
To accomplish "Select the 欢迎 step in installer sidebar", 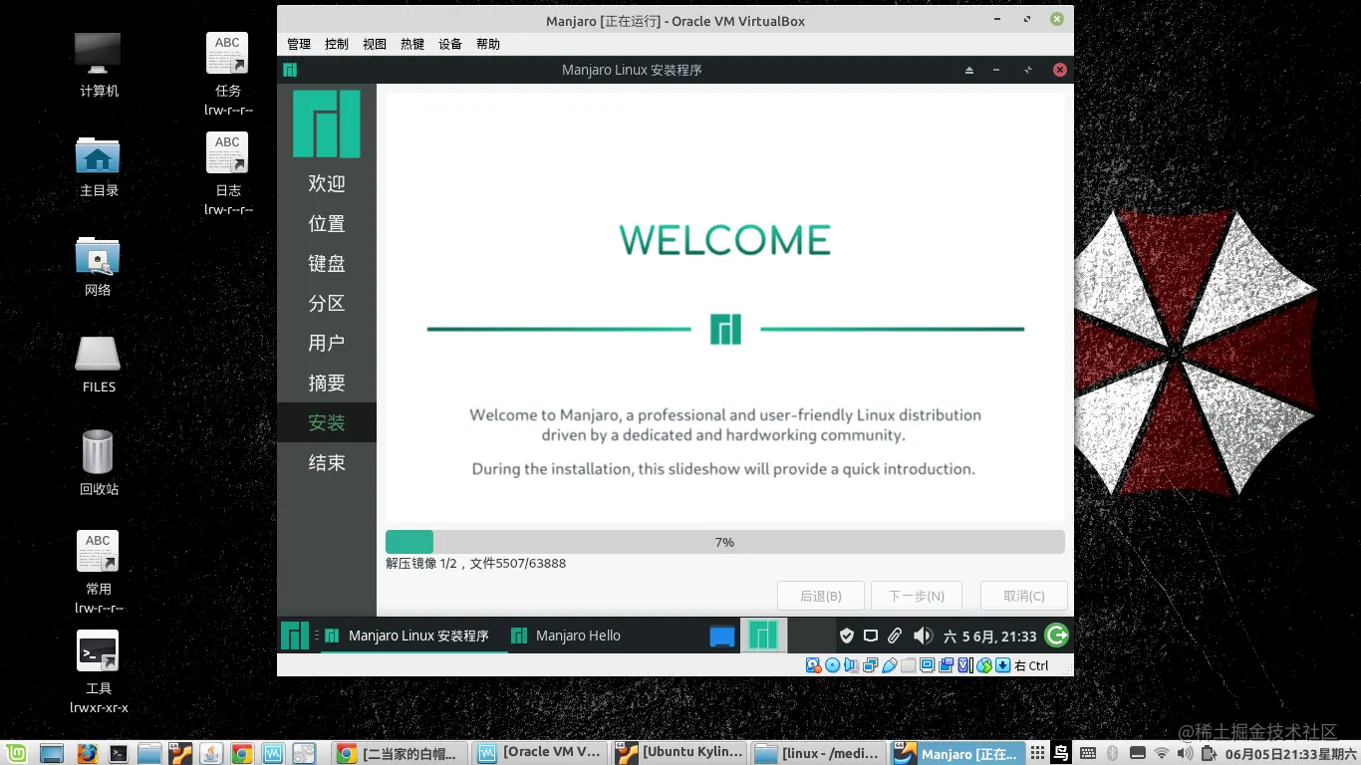I will pyautogui.click(x=327, y=183).
